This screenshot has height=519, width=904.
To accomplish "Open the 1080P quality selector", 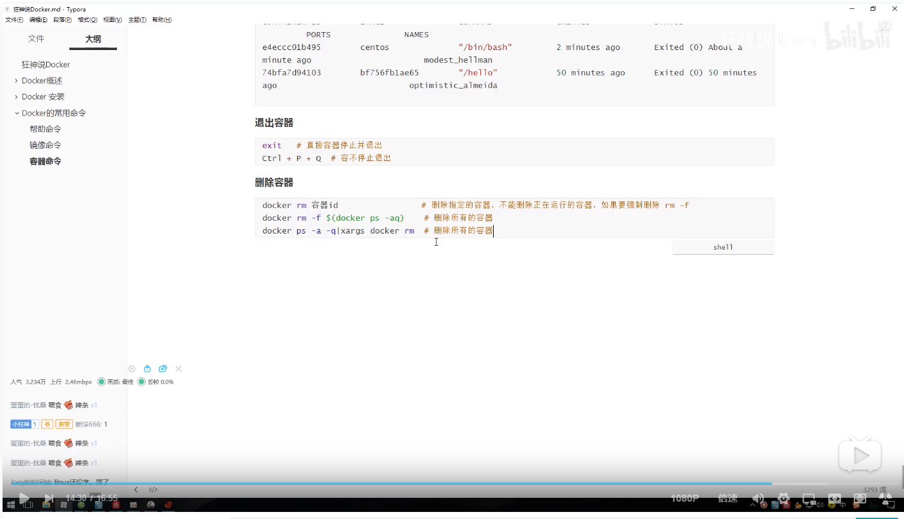I will point(684,498).
